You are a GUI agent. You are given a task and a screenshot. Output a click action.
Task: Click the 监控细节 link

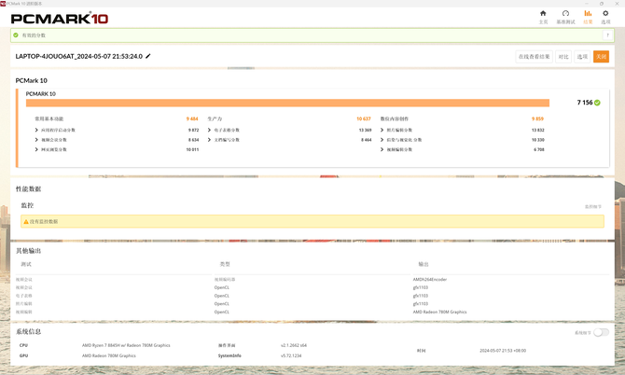pos(593,206)
